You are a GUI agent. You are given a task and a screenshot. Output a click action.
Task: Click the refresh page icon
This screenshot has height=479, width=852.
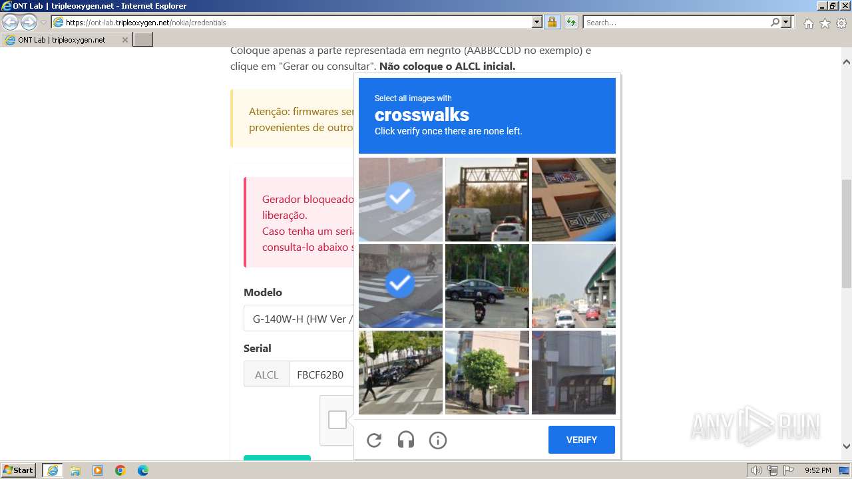point(570,22)
